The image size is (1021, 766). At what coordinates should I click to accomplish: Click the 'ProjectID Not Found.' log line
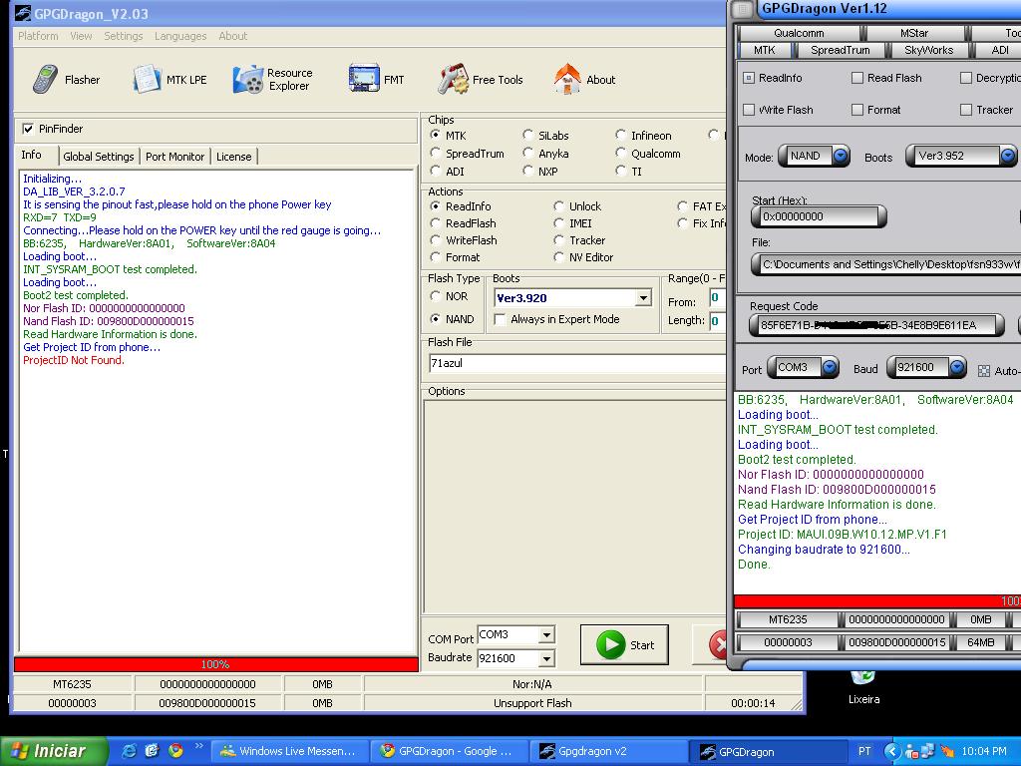pyautogui.click(x=74, y=360)
